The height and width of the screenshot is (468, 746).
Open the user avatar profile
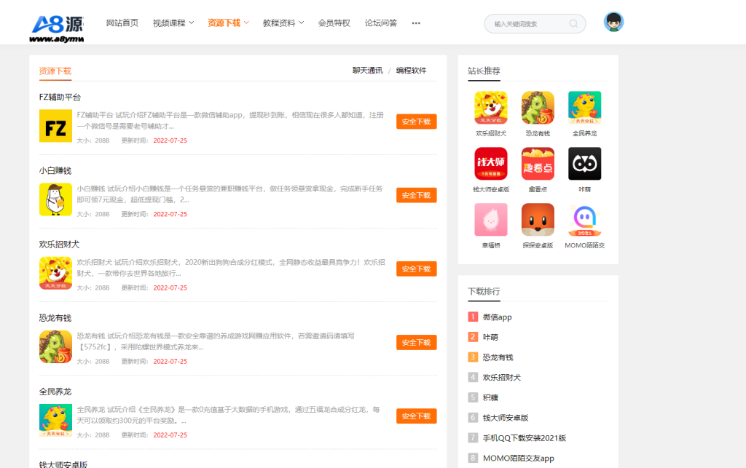click(x=613, y=22)
